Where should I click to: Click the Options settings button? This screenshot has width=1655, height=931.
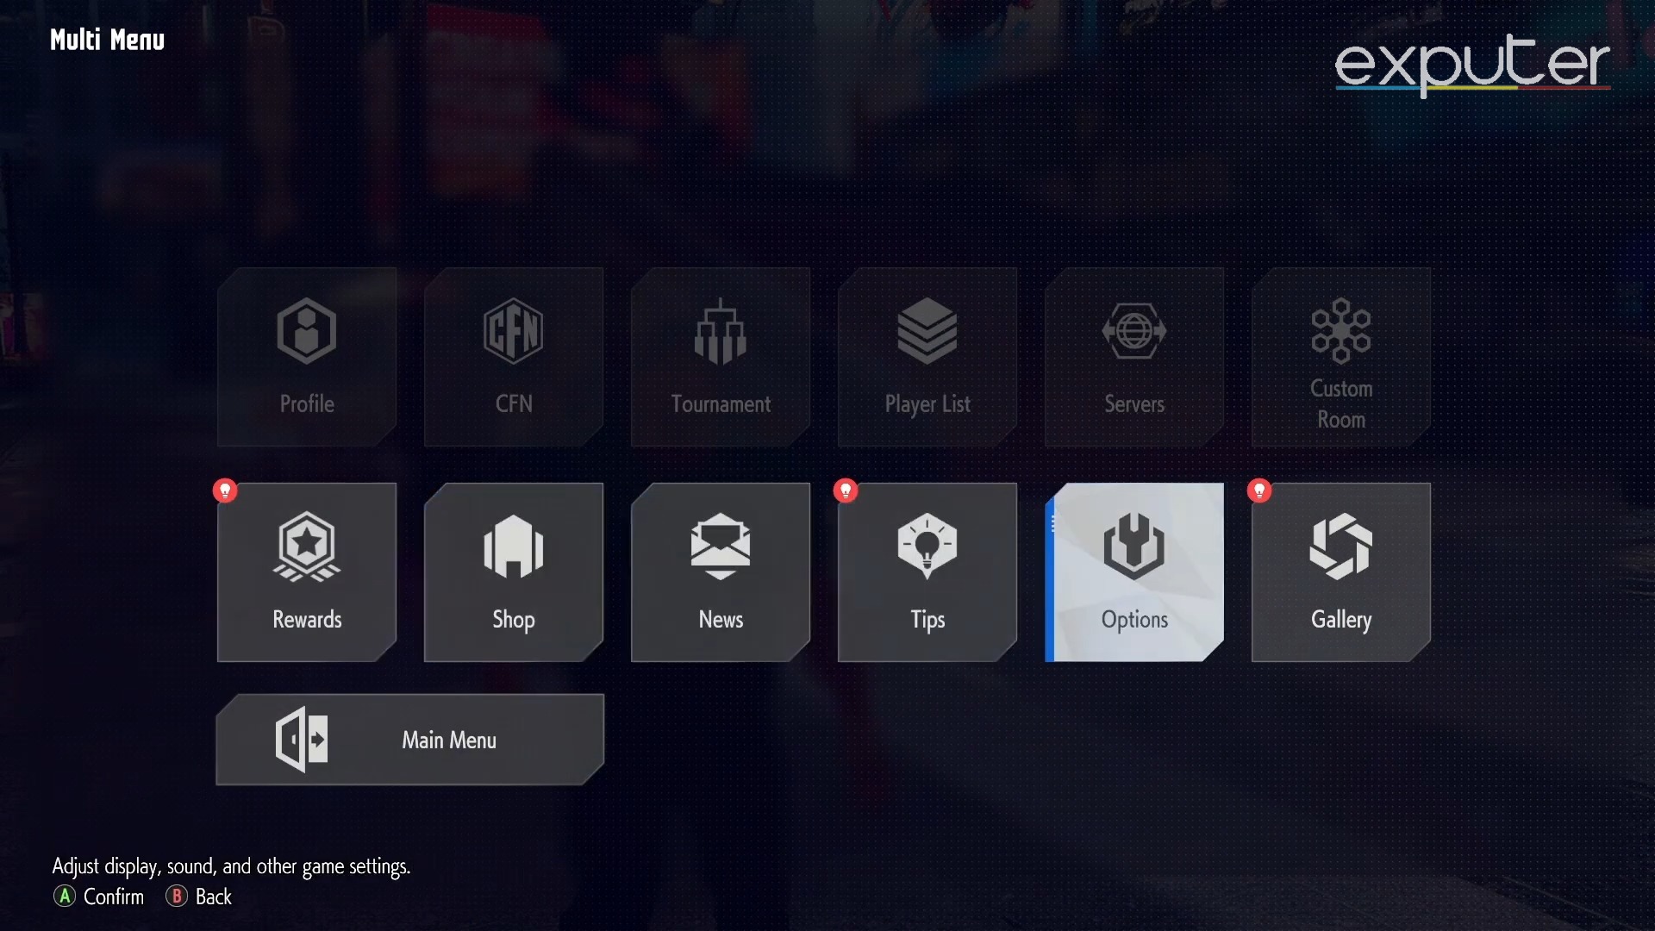pos(1134,572)
